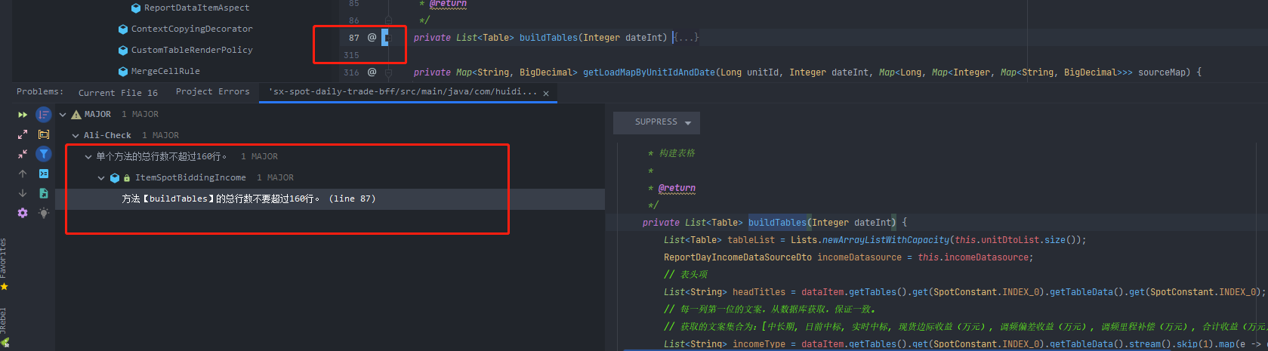This screenshot has height=351, width=1268.
Task: Close the sx-spot-daily-trade-bff inspection tab
Action: pyautogui.click(x=546, y=94)
